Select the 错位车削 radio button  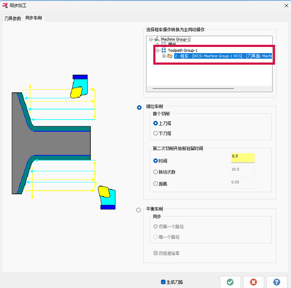[x=139, y=107]
